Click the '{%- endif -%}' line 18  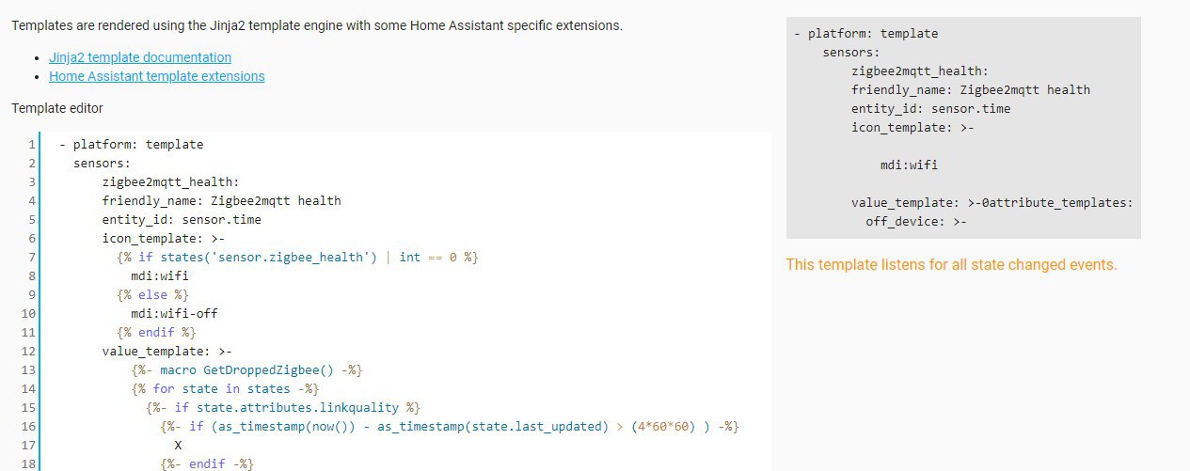(x=207, y=463)
